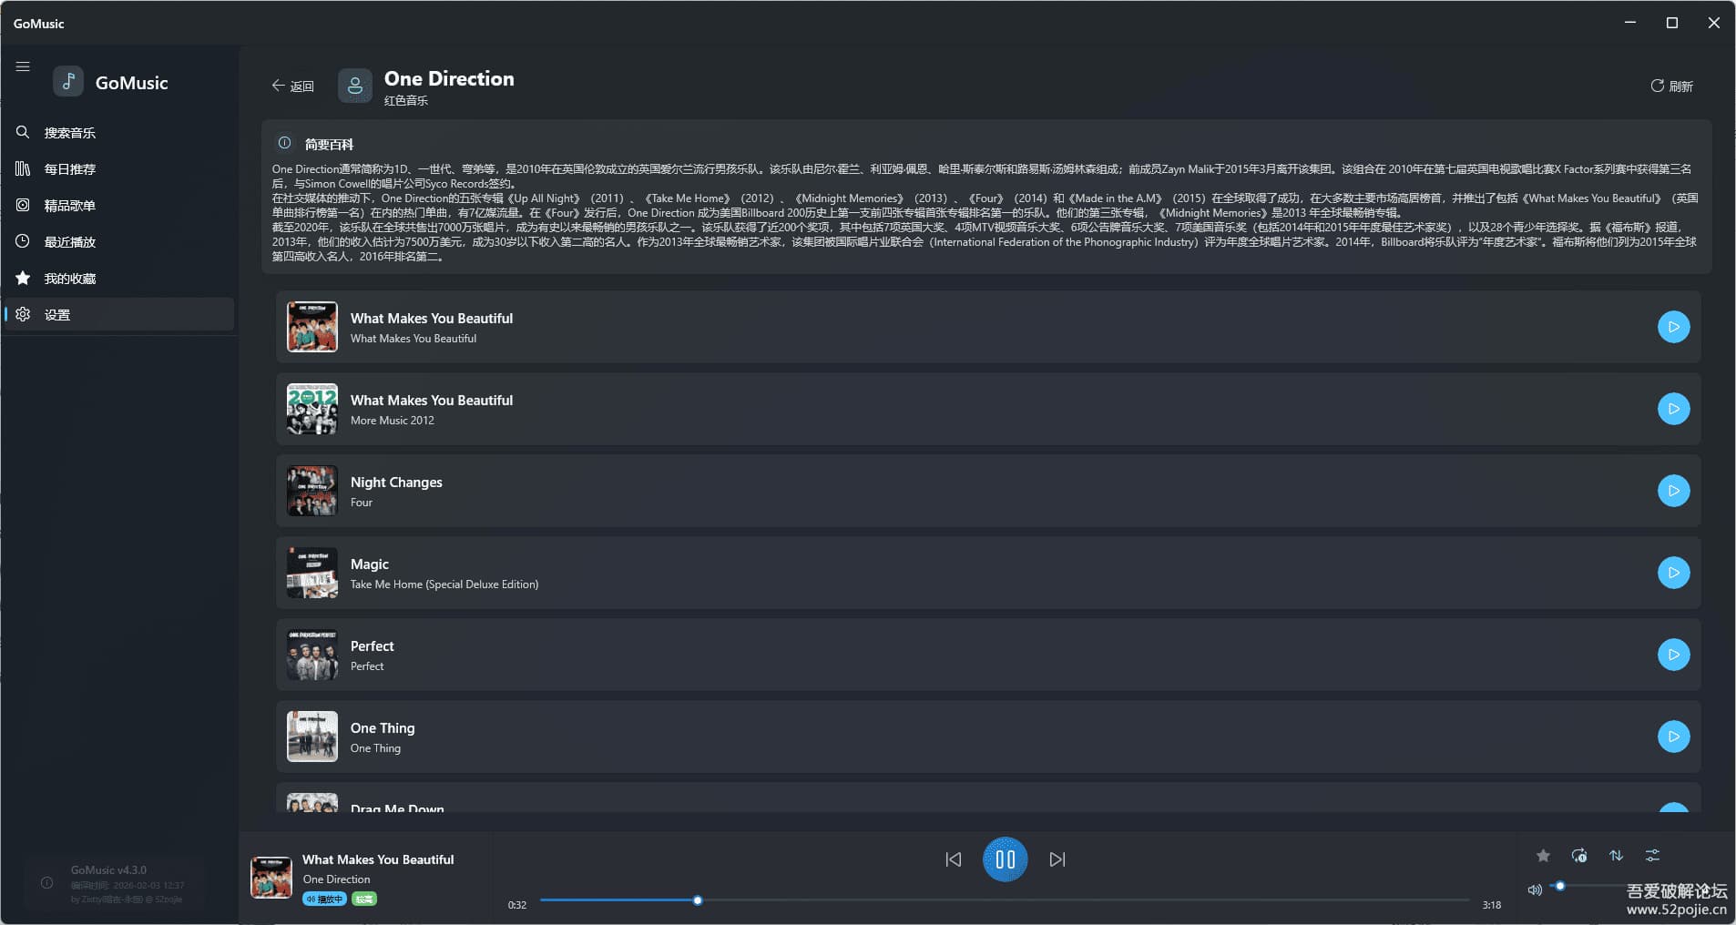Click the album name Four
This screenshot has width=1736, height=925.
click(362, 503)
